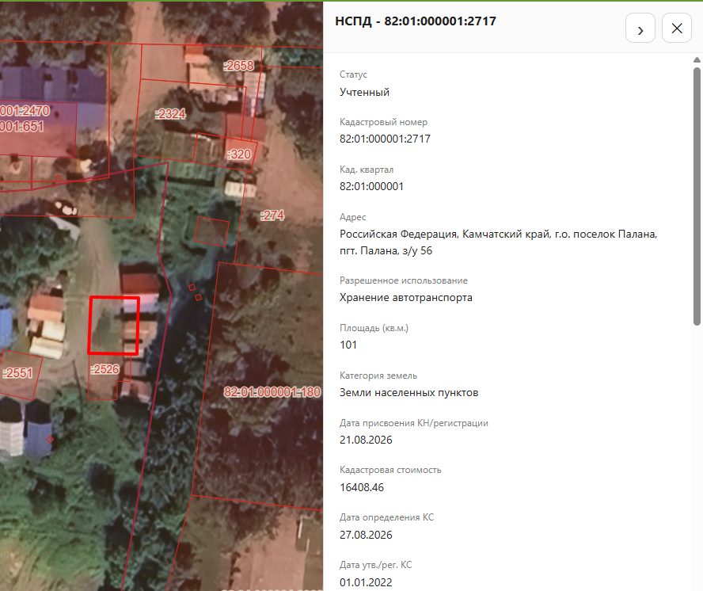Click parcel label 82:01:000001:180 on map

click(272, 392)
